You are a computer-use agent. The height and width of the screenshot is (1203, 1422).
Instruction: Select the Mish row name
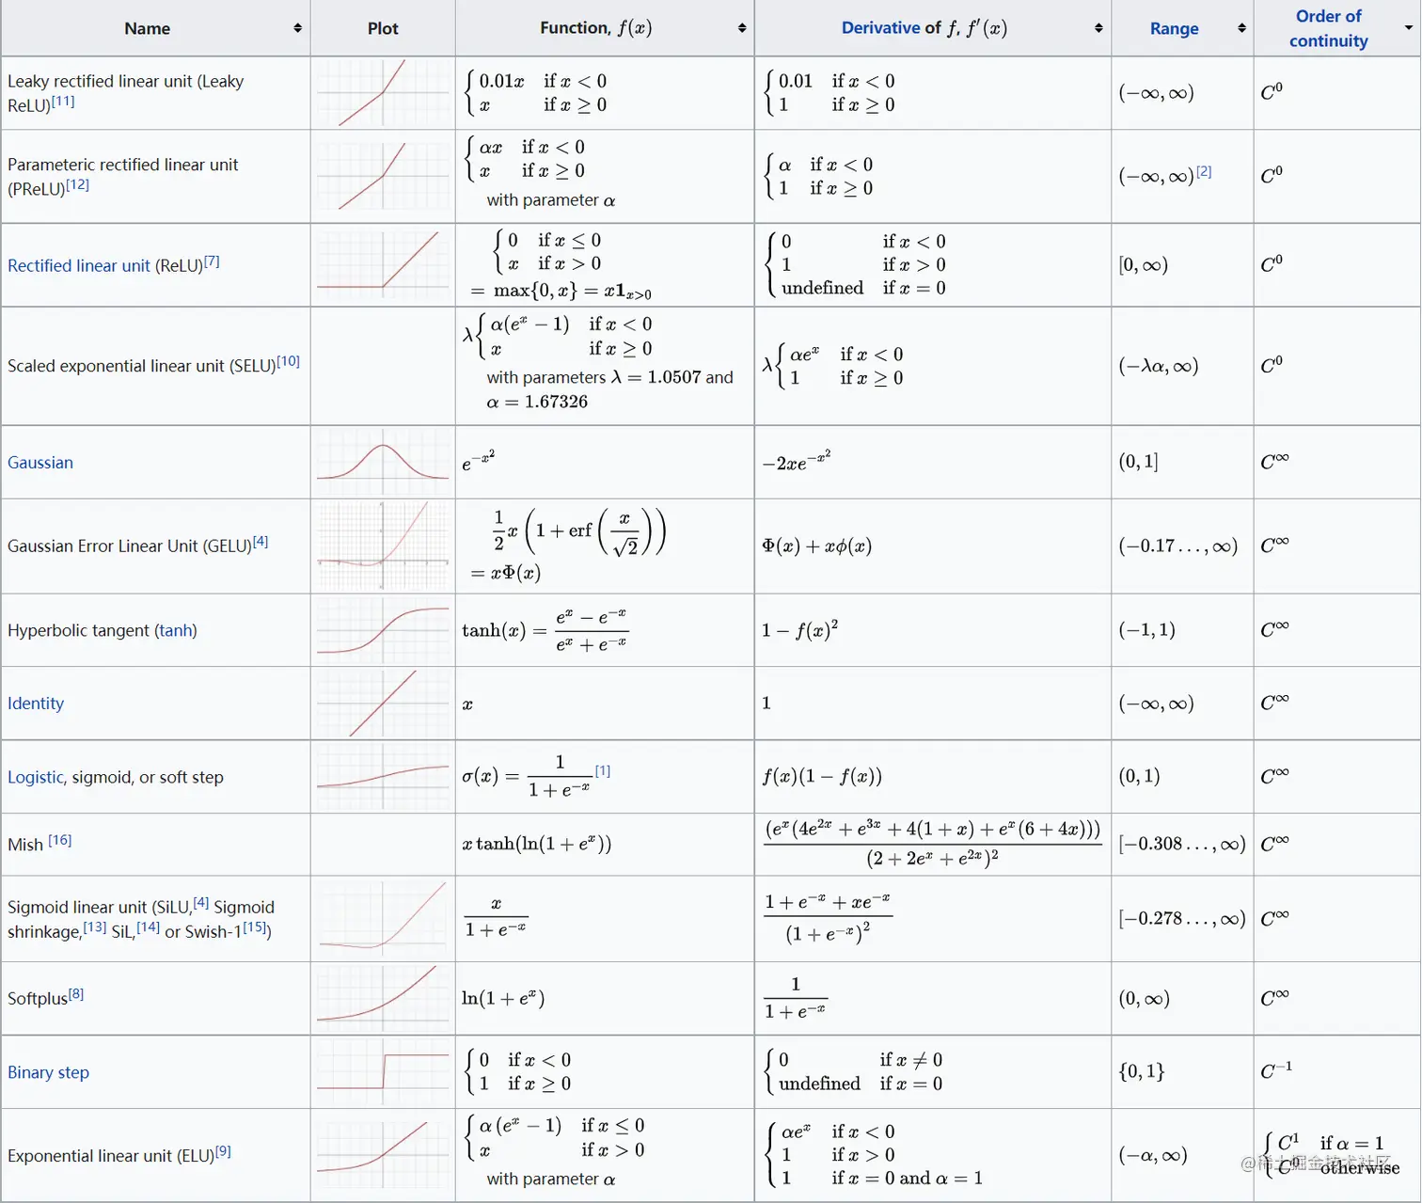coord(25,845)
